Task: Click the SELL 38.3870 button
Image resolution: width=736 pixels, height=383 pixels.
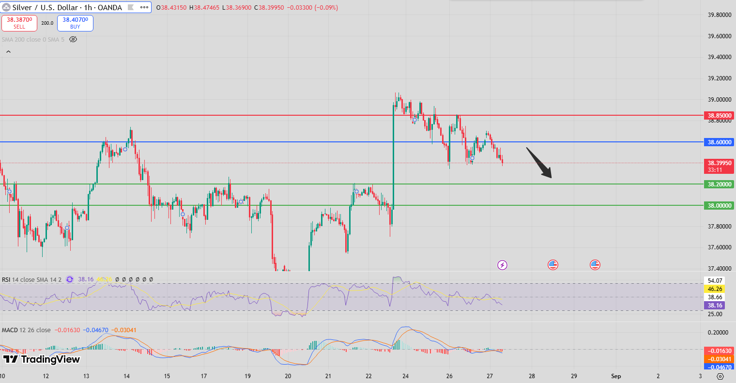Action: (19, 23)
